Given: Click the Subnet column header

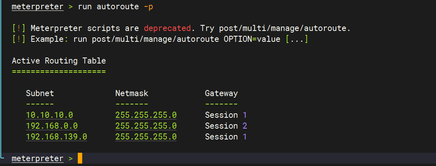Looking at the screenshot, I should [x=40, y=93].
